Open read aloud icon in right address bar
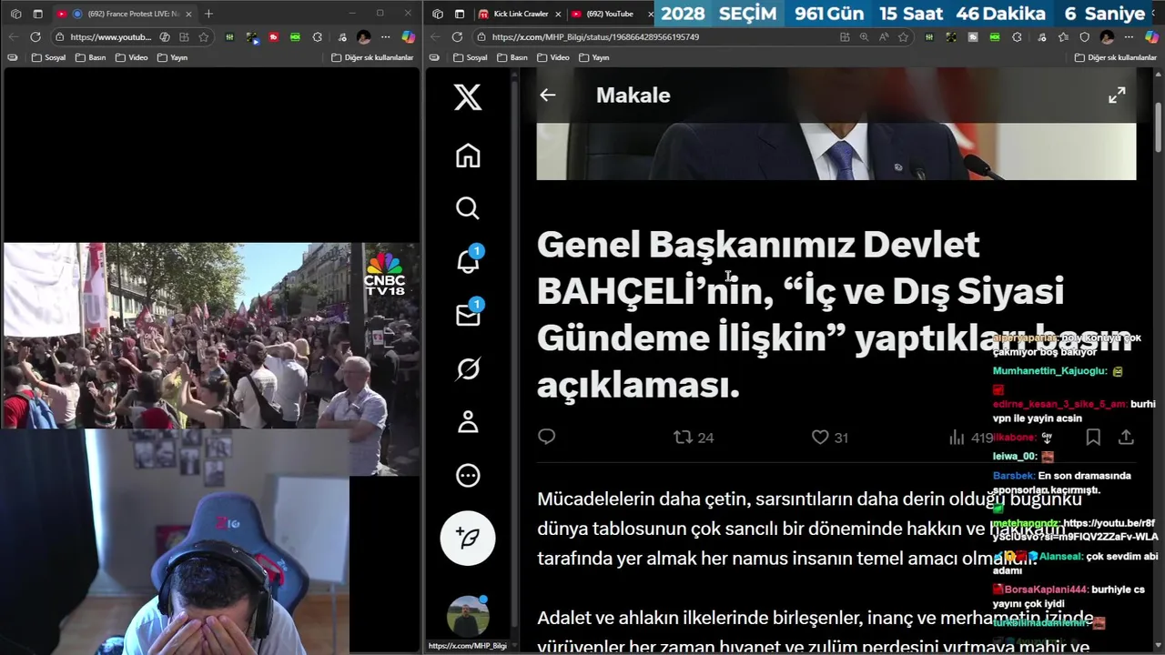Viewport: 1165px width, 655px height. click(x=883, y=37)
